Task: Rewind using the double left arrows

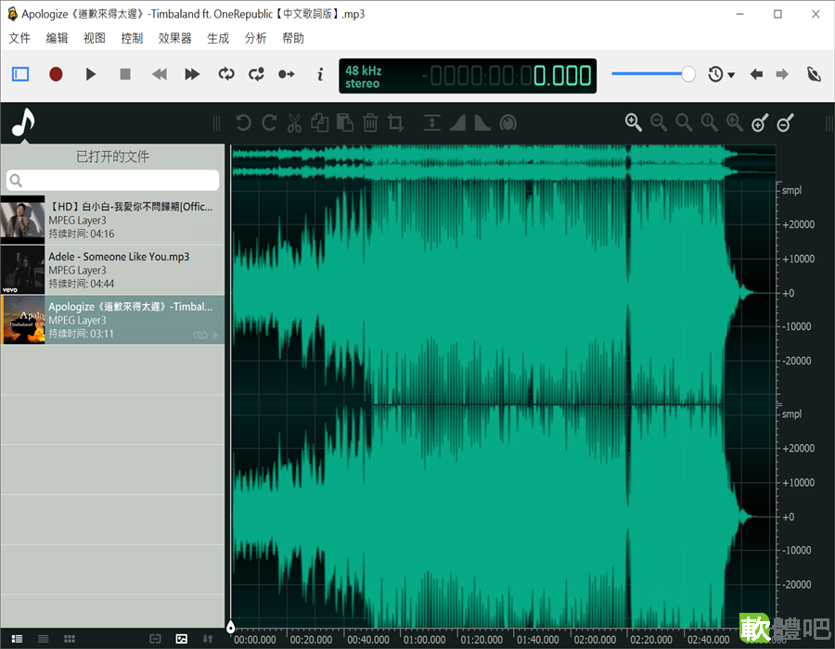Action: coord(160,74)
